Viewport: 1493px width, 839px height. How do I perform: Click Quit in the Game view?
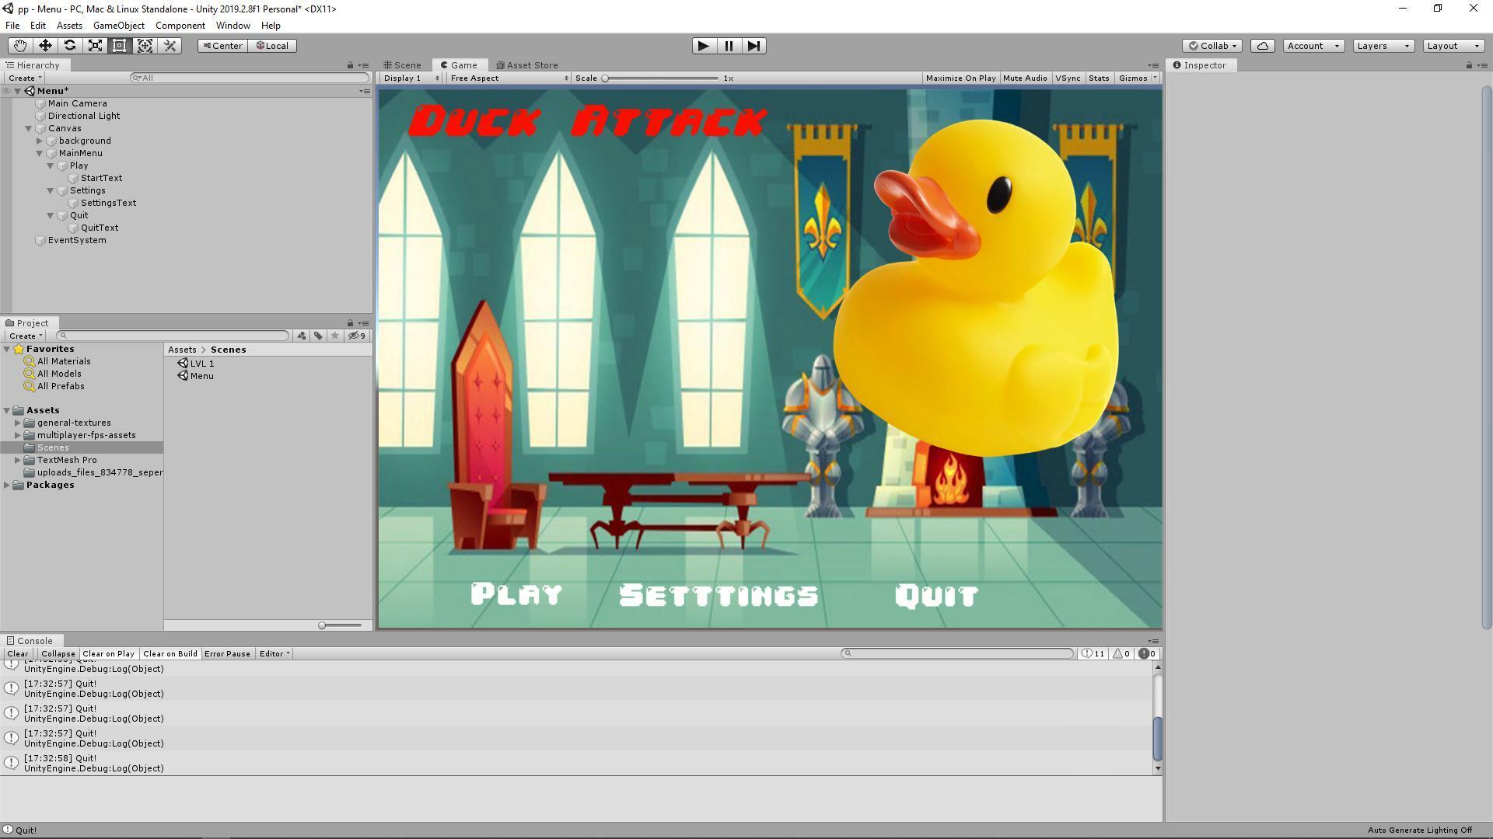click(936, 596)
